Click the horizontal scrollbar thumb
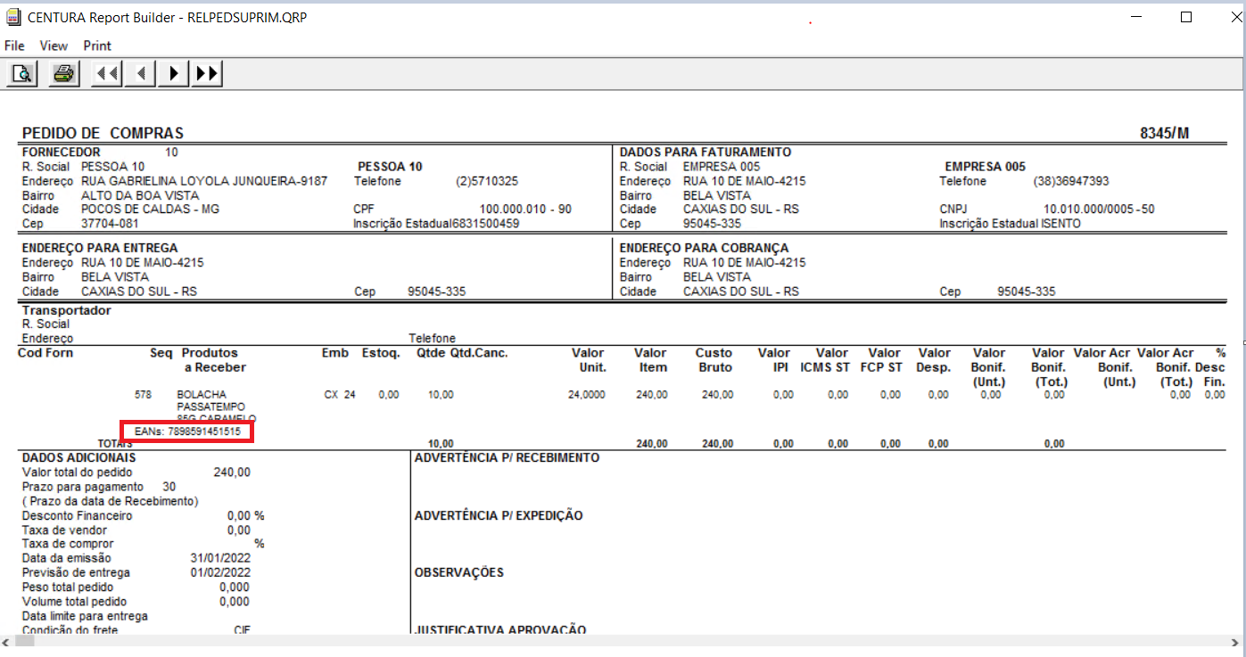 coord(23,641)
